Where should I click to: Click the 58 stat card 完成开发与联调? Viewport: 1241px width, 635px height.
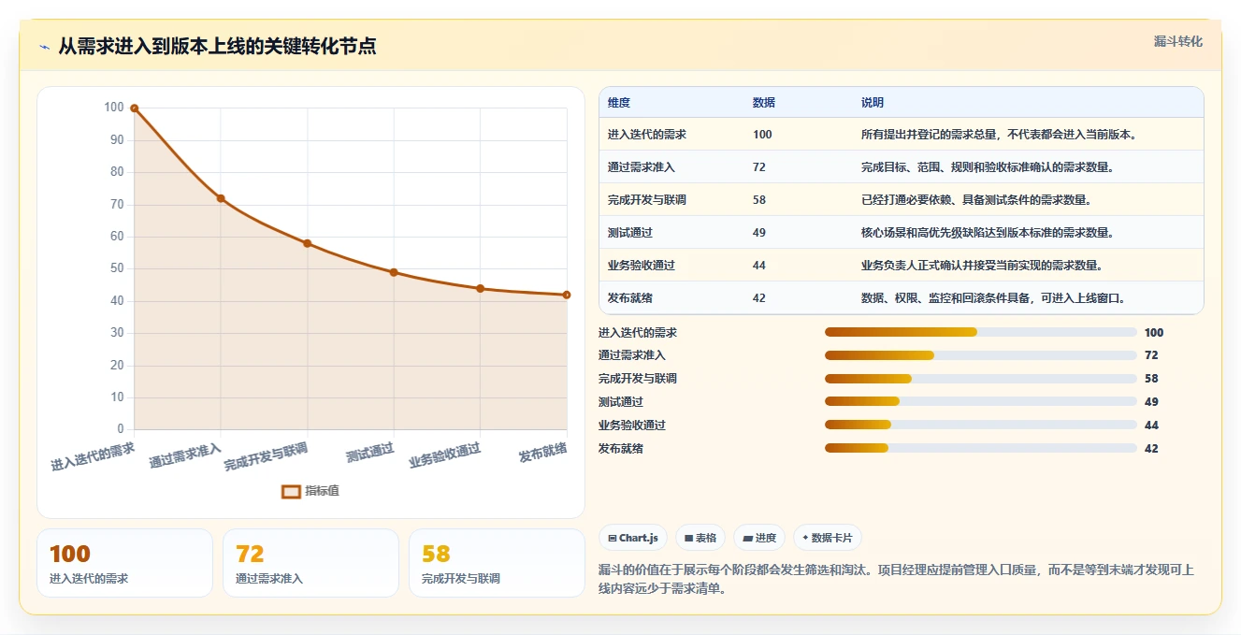497,563
